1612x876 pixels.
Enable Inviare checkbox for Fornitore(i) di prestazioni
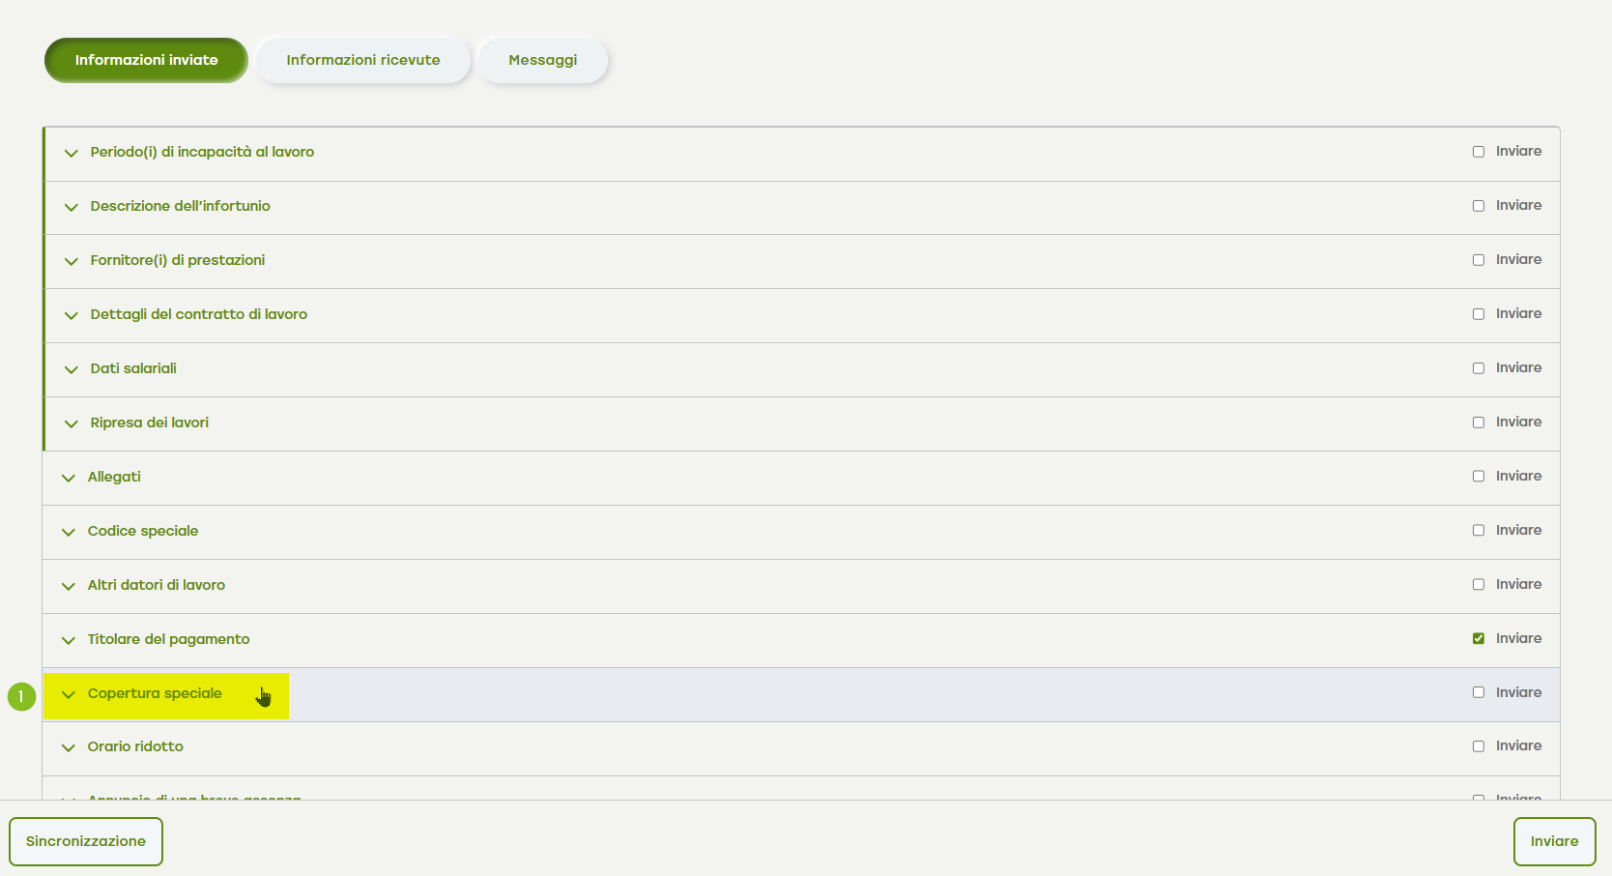(1479, 260)
